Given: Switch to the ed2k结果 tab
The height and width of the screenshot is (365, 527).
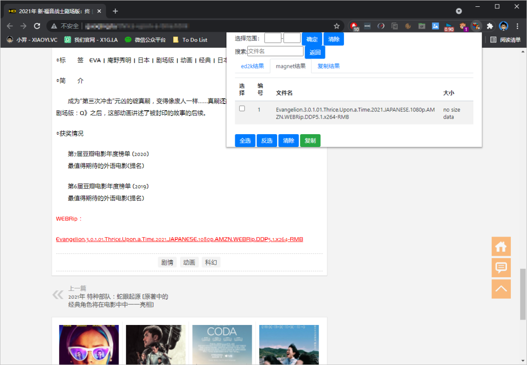Looking at the screenshot, I should (252, 66).
